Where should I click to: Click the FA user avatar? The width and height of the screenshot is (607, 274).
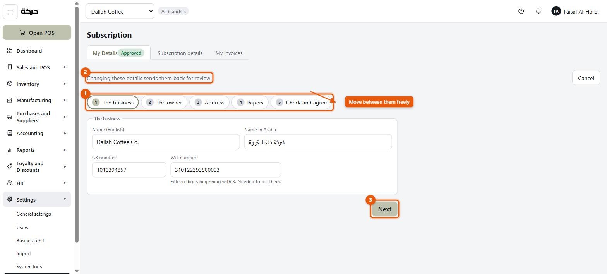[x=556, y=11]
